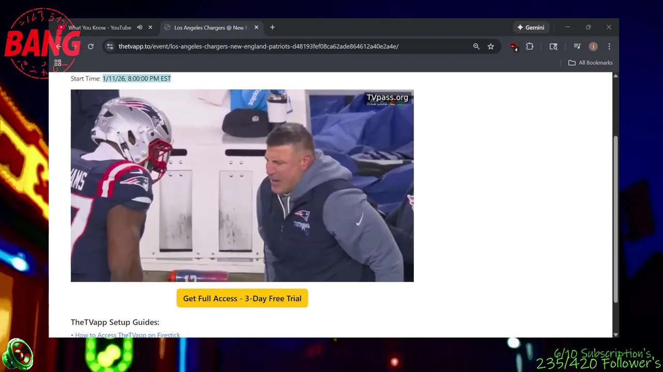Bookmark this page with the star icon
The height and width of the screenshot is (372, 663).
pos(491,47)
